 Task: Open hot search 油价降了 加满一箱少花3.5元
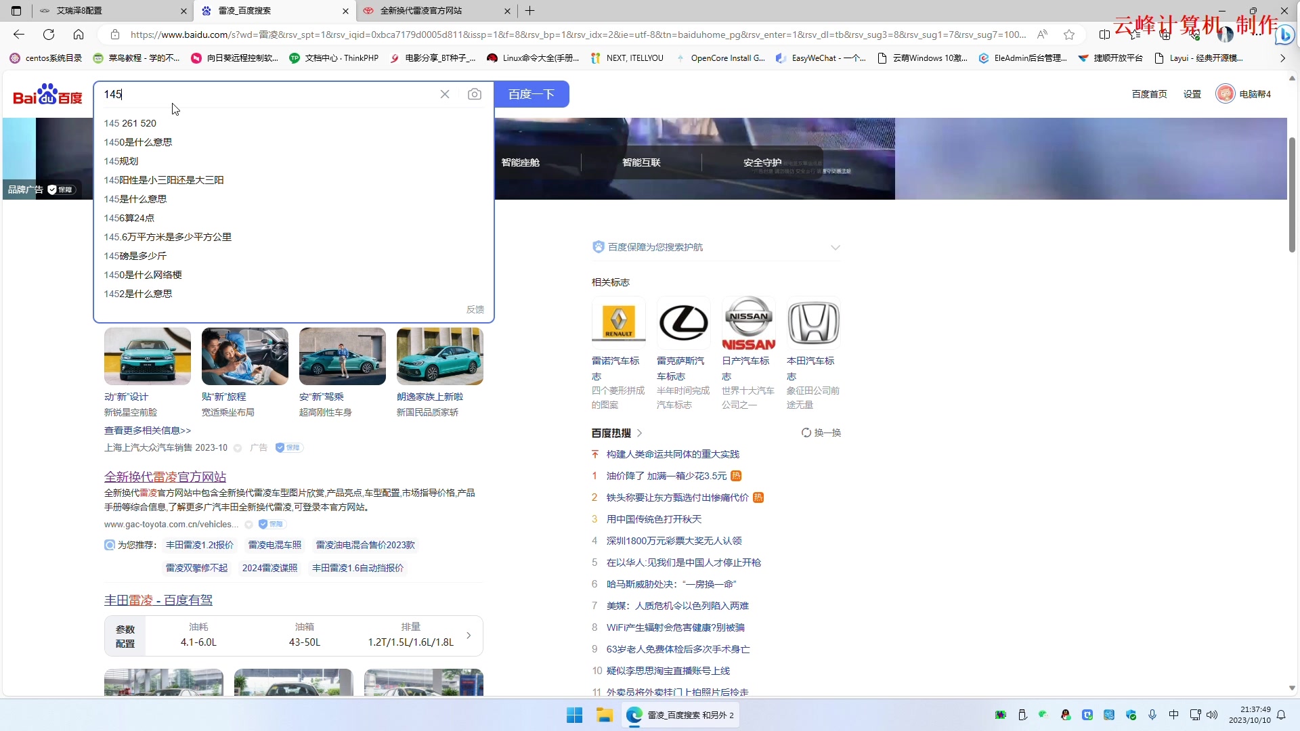click(x=666, y=476)
